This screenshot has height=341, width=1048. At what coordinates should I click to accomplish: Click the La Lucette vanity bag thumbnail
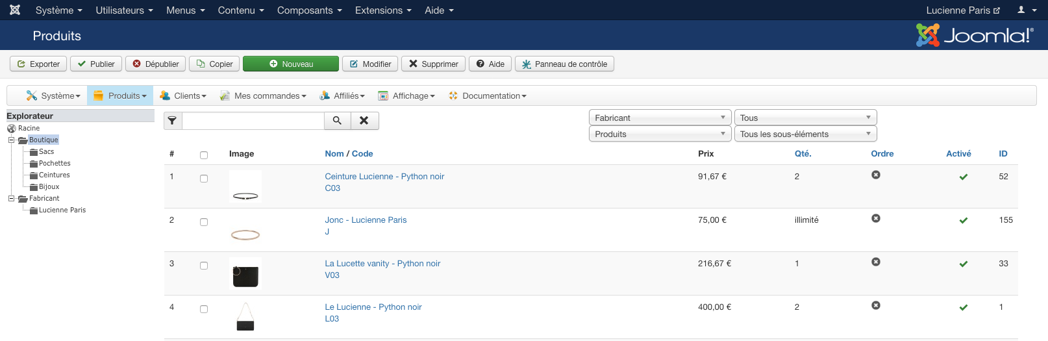click(x=245, y=273)
